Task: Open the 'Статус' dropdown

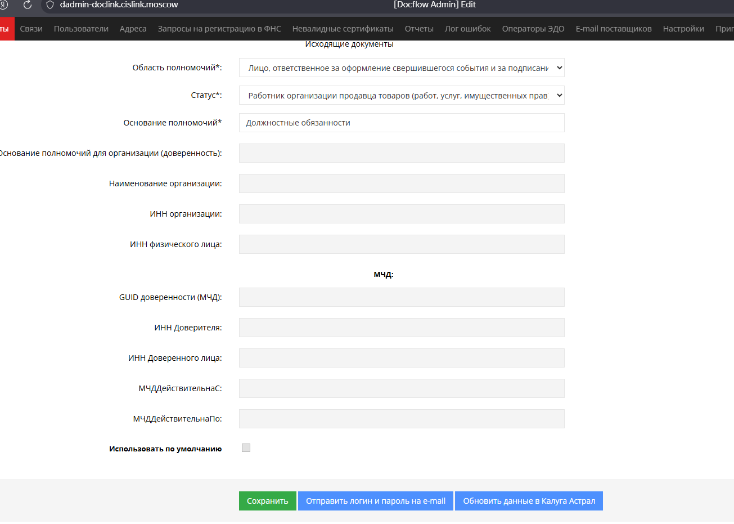Action: [x=402, y=95]
